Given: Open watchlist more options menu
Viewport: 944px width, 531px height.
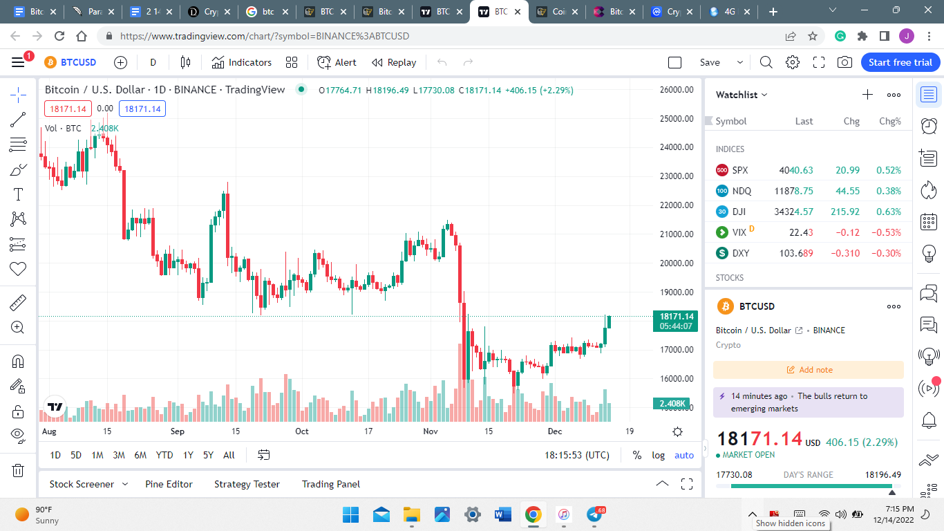Looking at the screenshot, I should pyautogui.click(x=894, y=95).
